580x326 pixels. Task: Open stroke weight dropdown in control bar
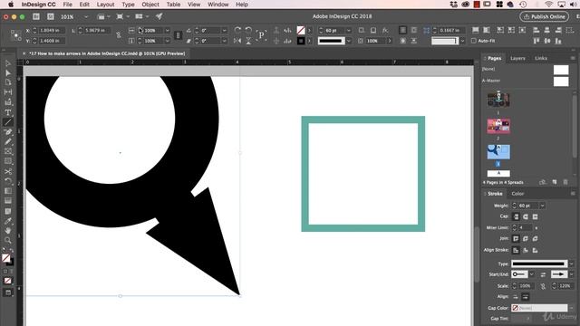348,30
